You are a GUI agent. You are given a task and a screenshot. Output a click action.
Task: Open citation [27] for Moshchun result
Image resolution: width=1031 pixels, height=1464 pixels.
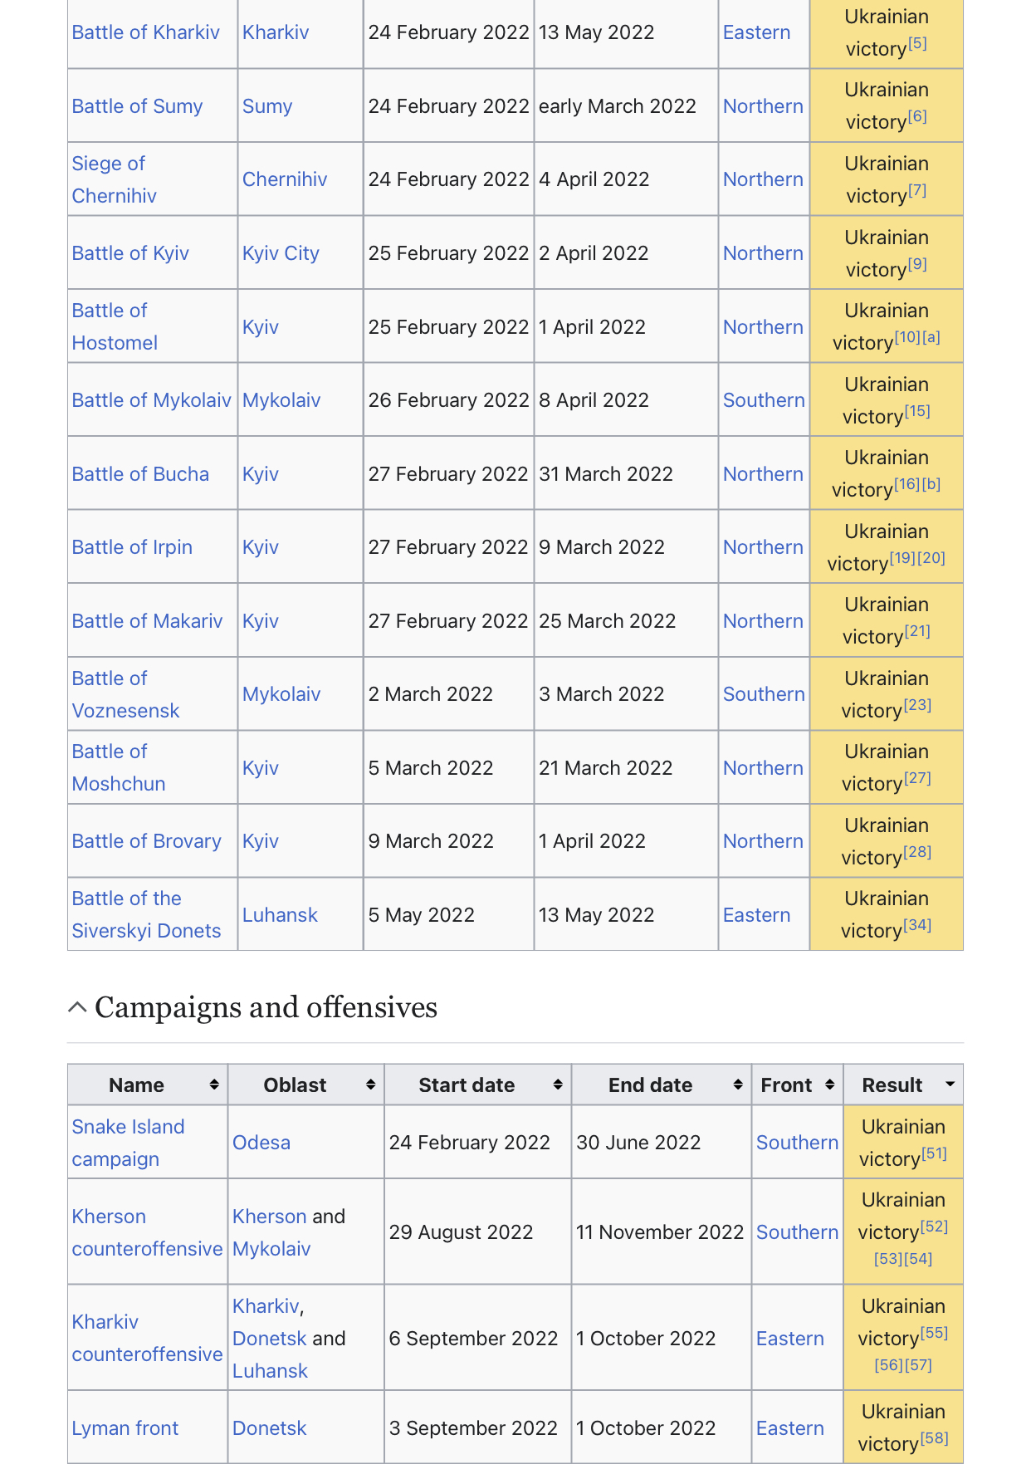pos(917,778)
